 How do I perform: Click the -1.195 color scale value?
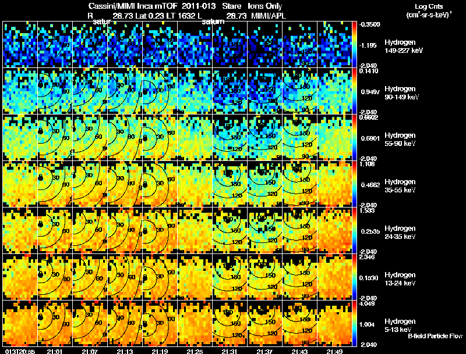(x=368, y=45)
